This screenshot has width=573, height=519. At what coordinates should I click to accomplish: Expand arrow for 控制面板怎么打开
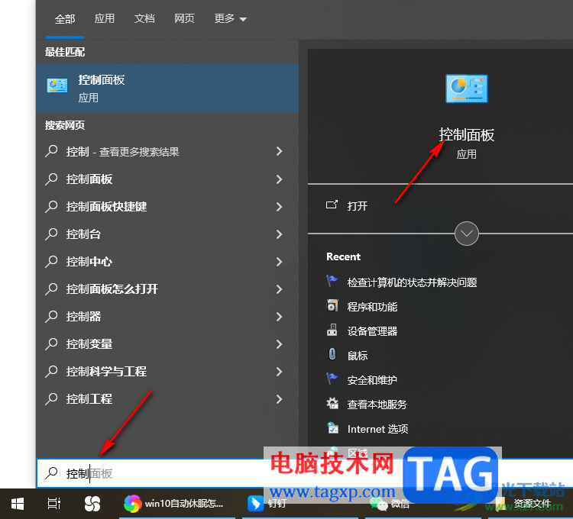tap(279, 289)
